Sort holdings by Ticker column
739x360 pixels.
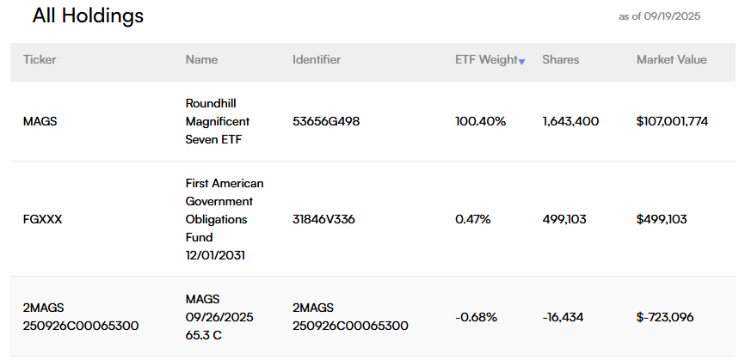(40, 60)
